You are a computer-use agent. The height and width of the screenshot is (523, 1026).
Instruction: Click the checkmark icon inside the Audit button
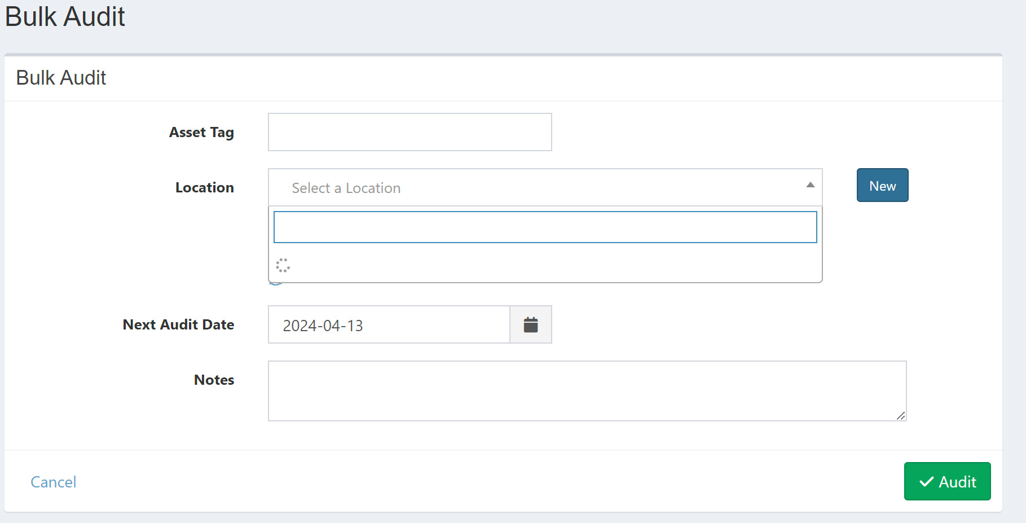(926, 481)
